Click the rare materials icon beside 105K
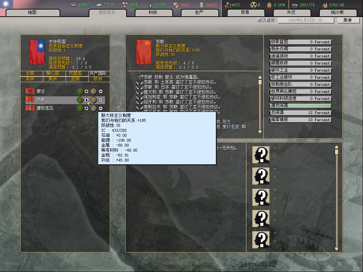 coord(125,5)
